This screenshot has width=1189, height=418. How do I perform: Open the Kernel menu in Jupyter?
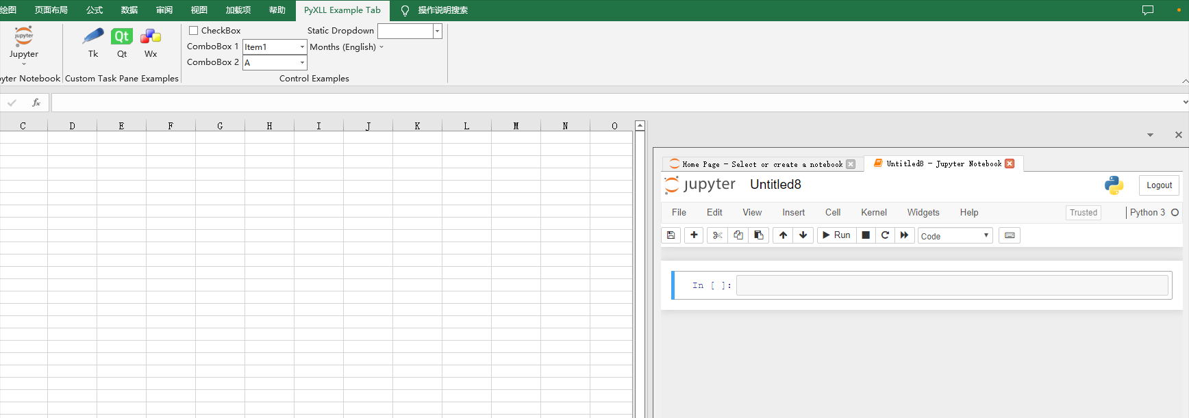coord(874,213)
